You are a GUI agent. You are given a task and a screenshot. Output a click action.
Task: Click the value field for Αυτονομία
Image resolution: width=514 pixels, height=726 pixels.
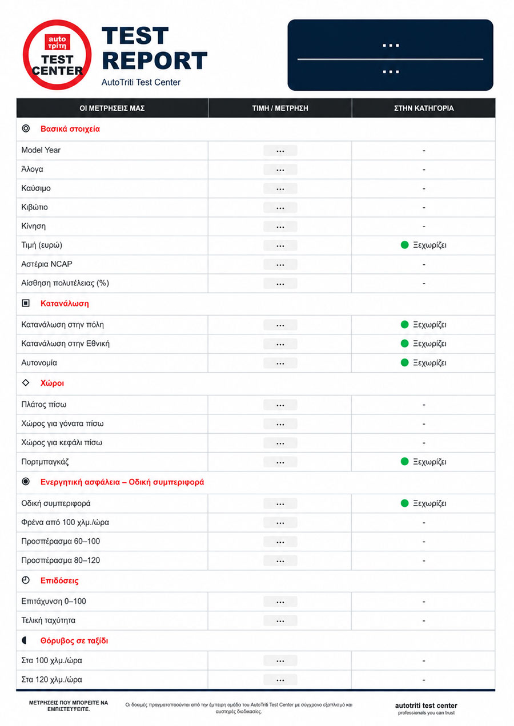280,363
